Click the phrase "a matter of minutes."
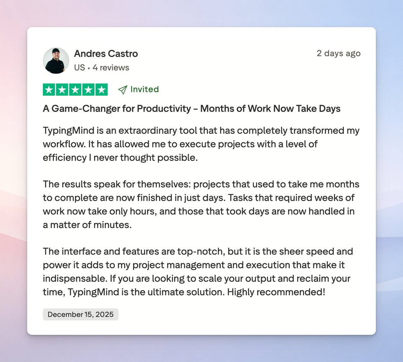The height and width of the screenshot is (362, 403). coord(87,225)
